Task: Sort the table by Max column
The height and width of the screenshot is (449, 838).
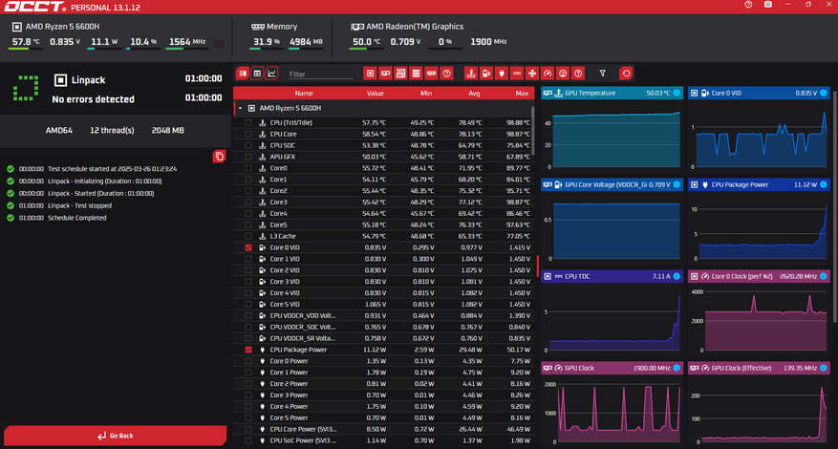Action: 522,93
